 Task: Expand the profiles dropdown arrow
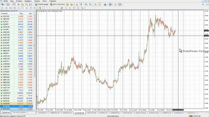(10, 4)
